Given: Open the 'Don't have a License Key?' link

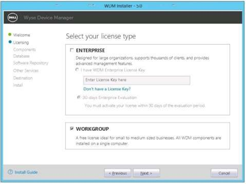Looking at the screenshot, I should 107,89.
